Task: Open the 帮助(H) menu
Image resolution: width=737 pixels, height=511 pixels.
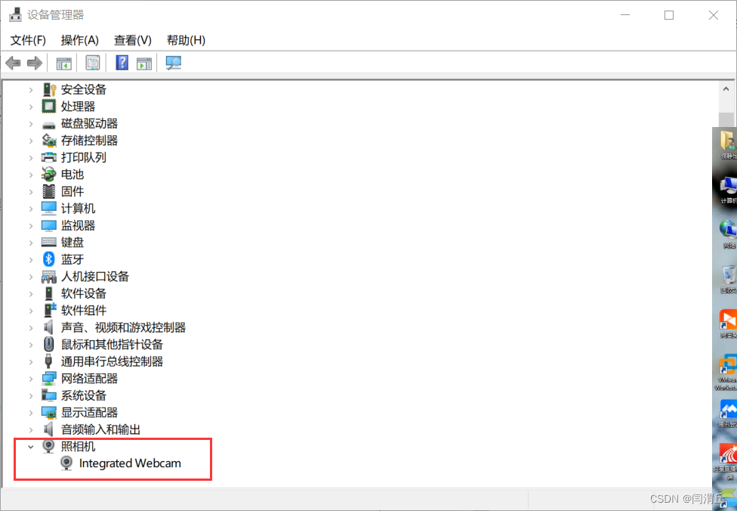Action: [186, 41]
